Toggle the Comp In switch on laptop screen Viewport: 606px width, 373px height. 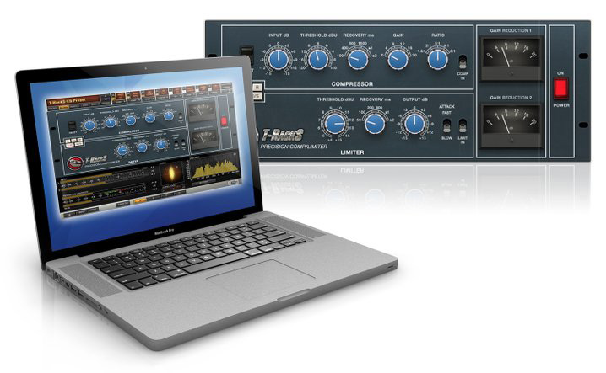point(181,117)
